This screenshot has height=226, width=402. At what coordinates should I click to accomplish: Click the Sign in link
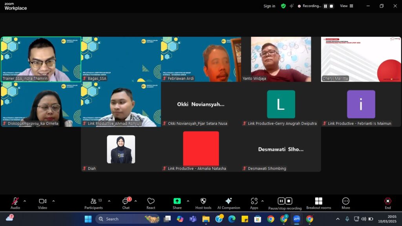coord(269,6)
